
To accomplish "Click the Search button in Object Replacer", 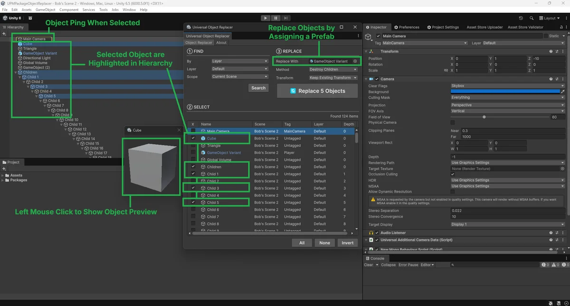I will (258, 88).
